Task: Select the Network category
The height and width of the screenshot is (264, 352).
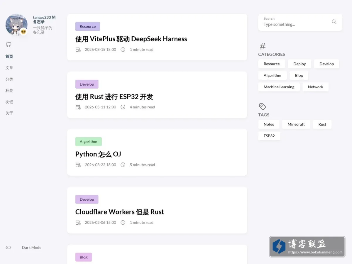Action: pos(316,87)
